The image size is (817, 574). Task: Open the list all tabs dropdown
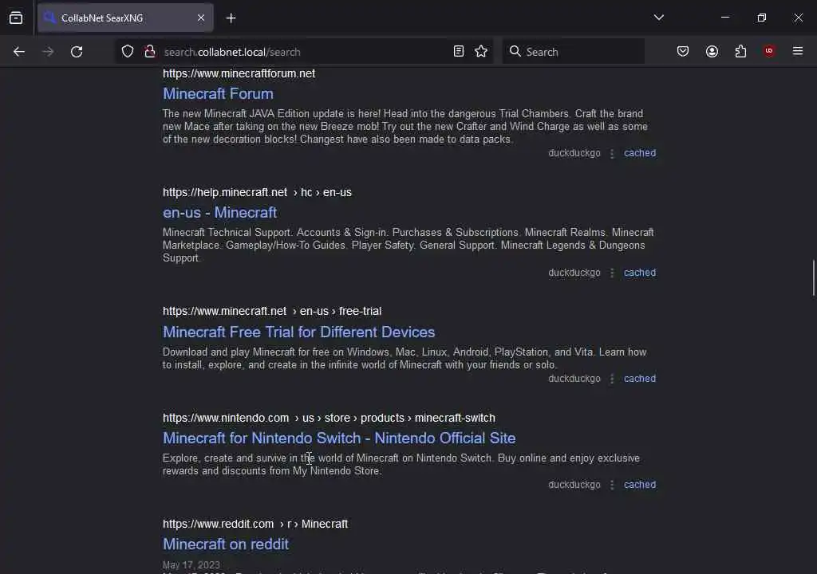click(x=659, y=18)
